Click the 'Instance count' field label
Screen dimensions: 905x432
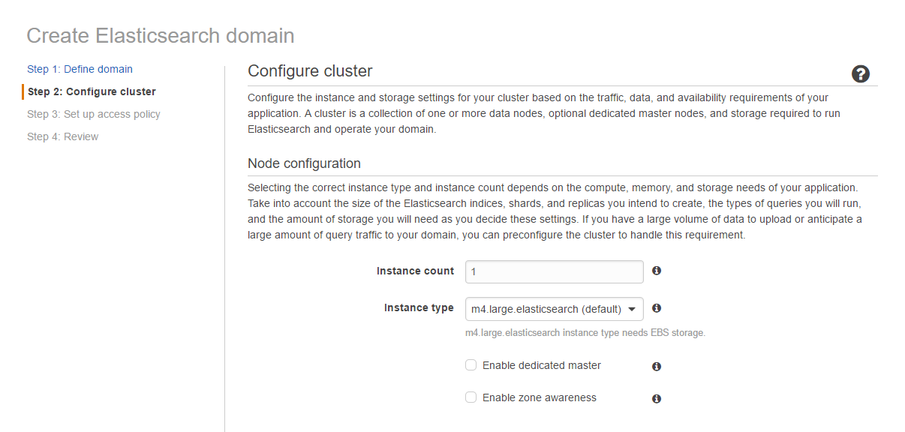(x=415, y=271)
